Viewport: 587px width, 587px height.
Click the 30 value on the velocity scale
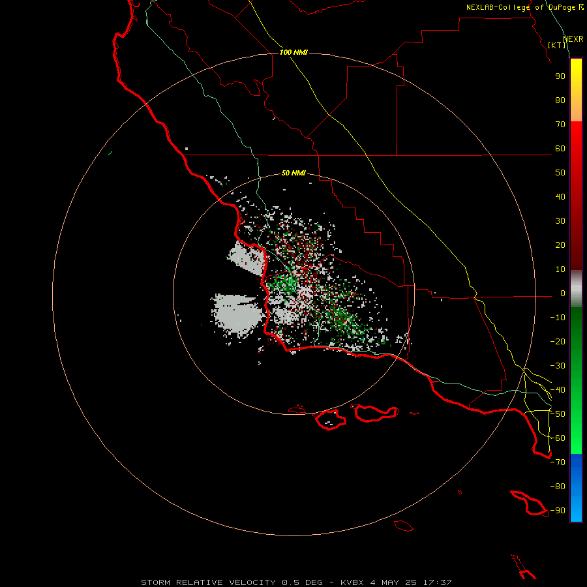pos(560,221)
